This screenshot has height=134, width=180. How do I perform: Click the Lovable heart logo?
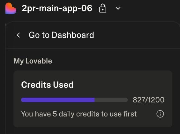point(11,9)
